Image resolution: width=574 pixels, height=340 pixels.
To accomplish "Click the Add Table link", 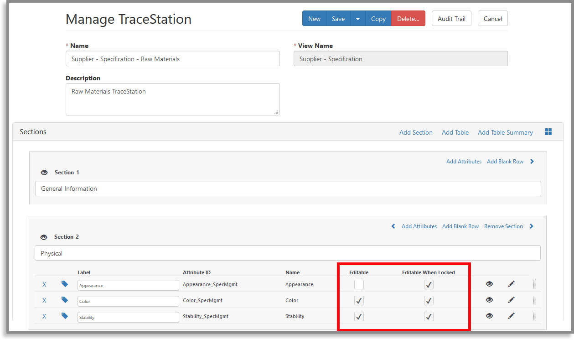I will pyautogui.click(x=455, y=132).
